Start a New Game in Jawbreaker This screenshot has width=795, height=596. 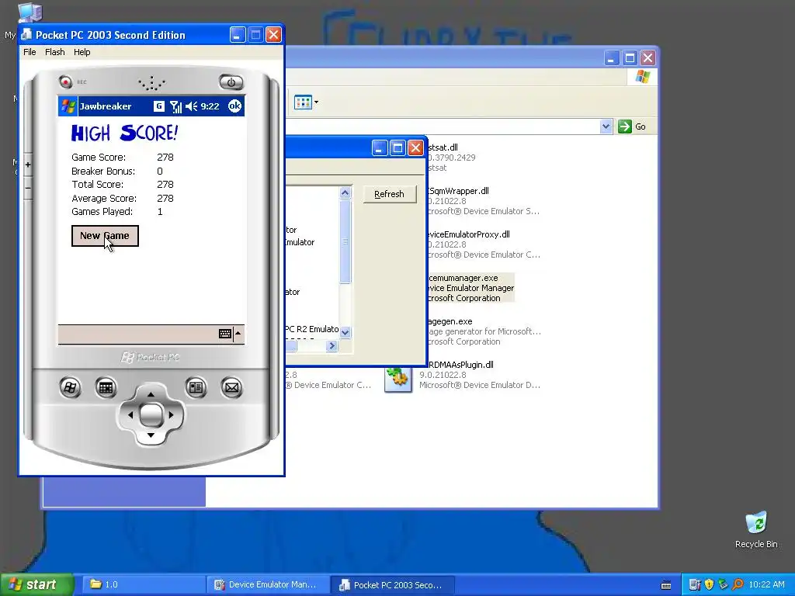coord(105,236)
